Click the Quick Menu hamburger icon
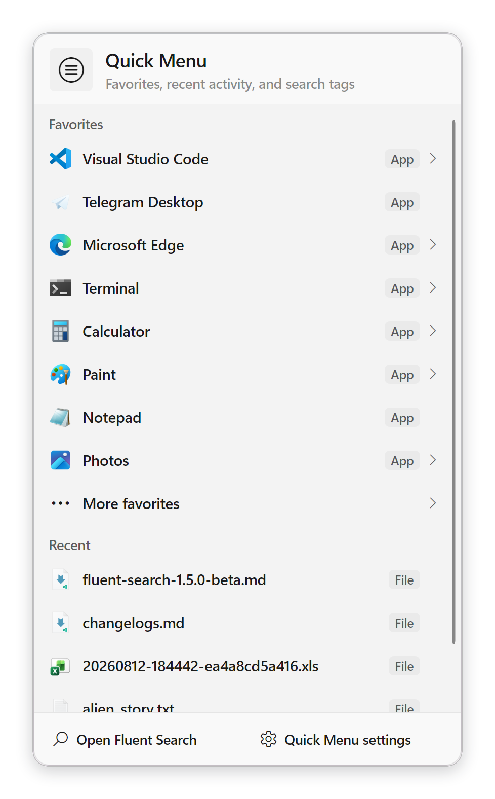The width and height of the screenshot is (495, 799). [x=71, y=70]
